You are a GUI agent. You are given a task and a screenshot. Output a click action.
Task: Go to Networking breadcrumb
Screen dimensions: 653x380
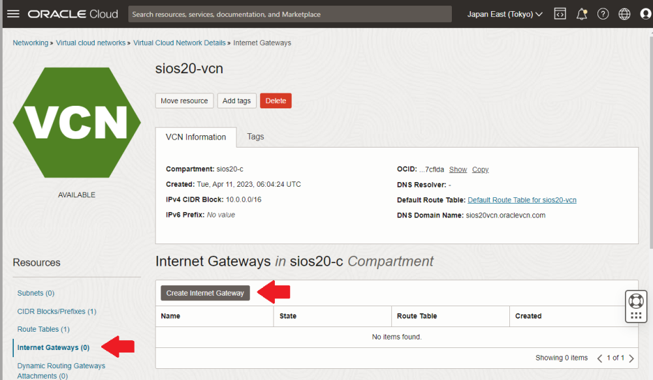[x=31, y=43]
